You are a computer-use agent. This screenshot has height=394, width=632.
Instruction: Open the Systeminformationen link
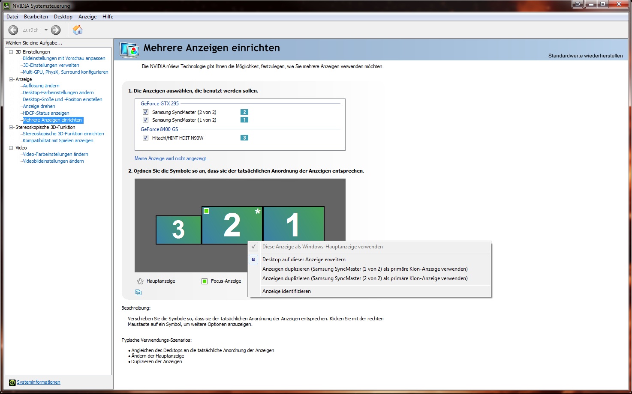point(39,382)
